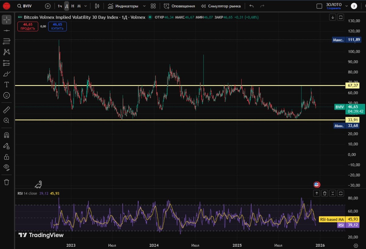
Task: Open the forecasting and measurement tools
Action: pyautogui.click(x=6, y=63)
